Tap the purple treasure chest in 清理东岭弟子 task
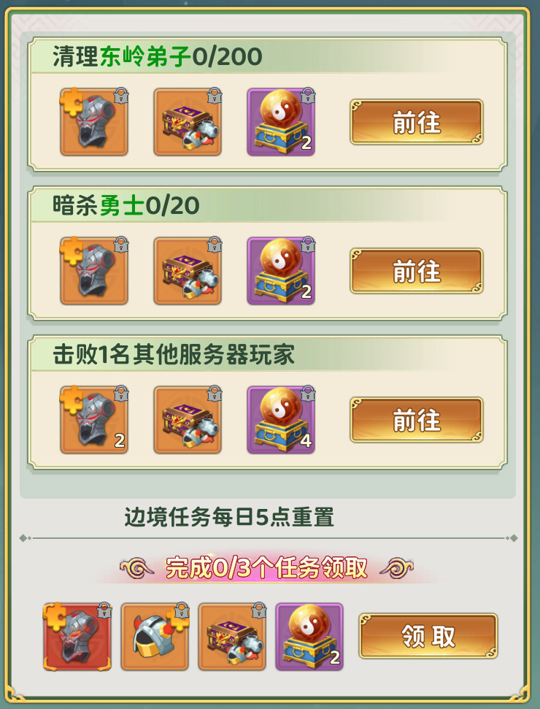This screenshot has height=709, width=540. tap(188, 122)
